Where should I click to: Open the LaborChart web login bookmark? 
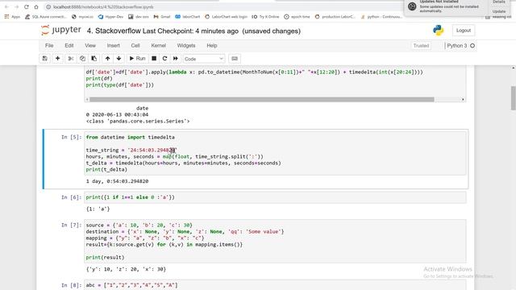[226, 17]
